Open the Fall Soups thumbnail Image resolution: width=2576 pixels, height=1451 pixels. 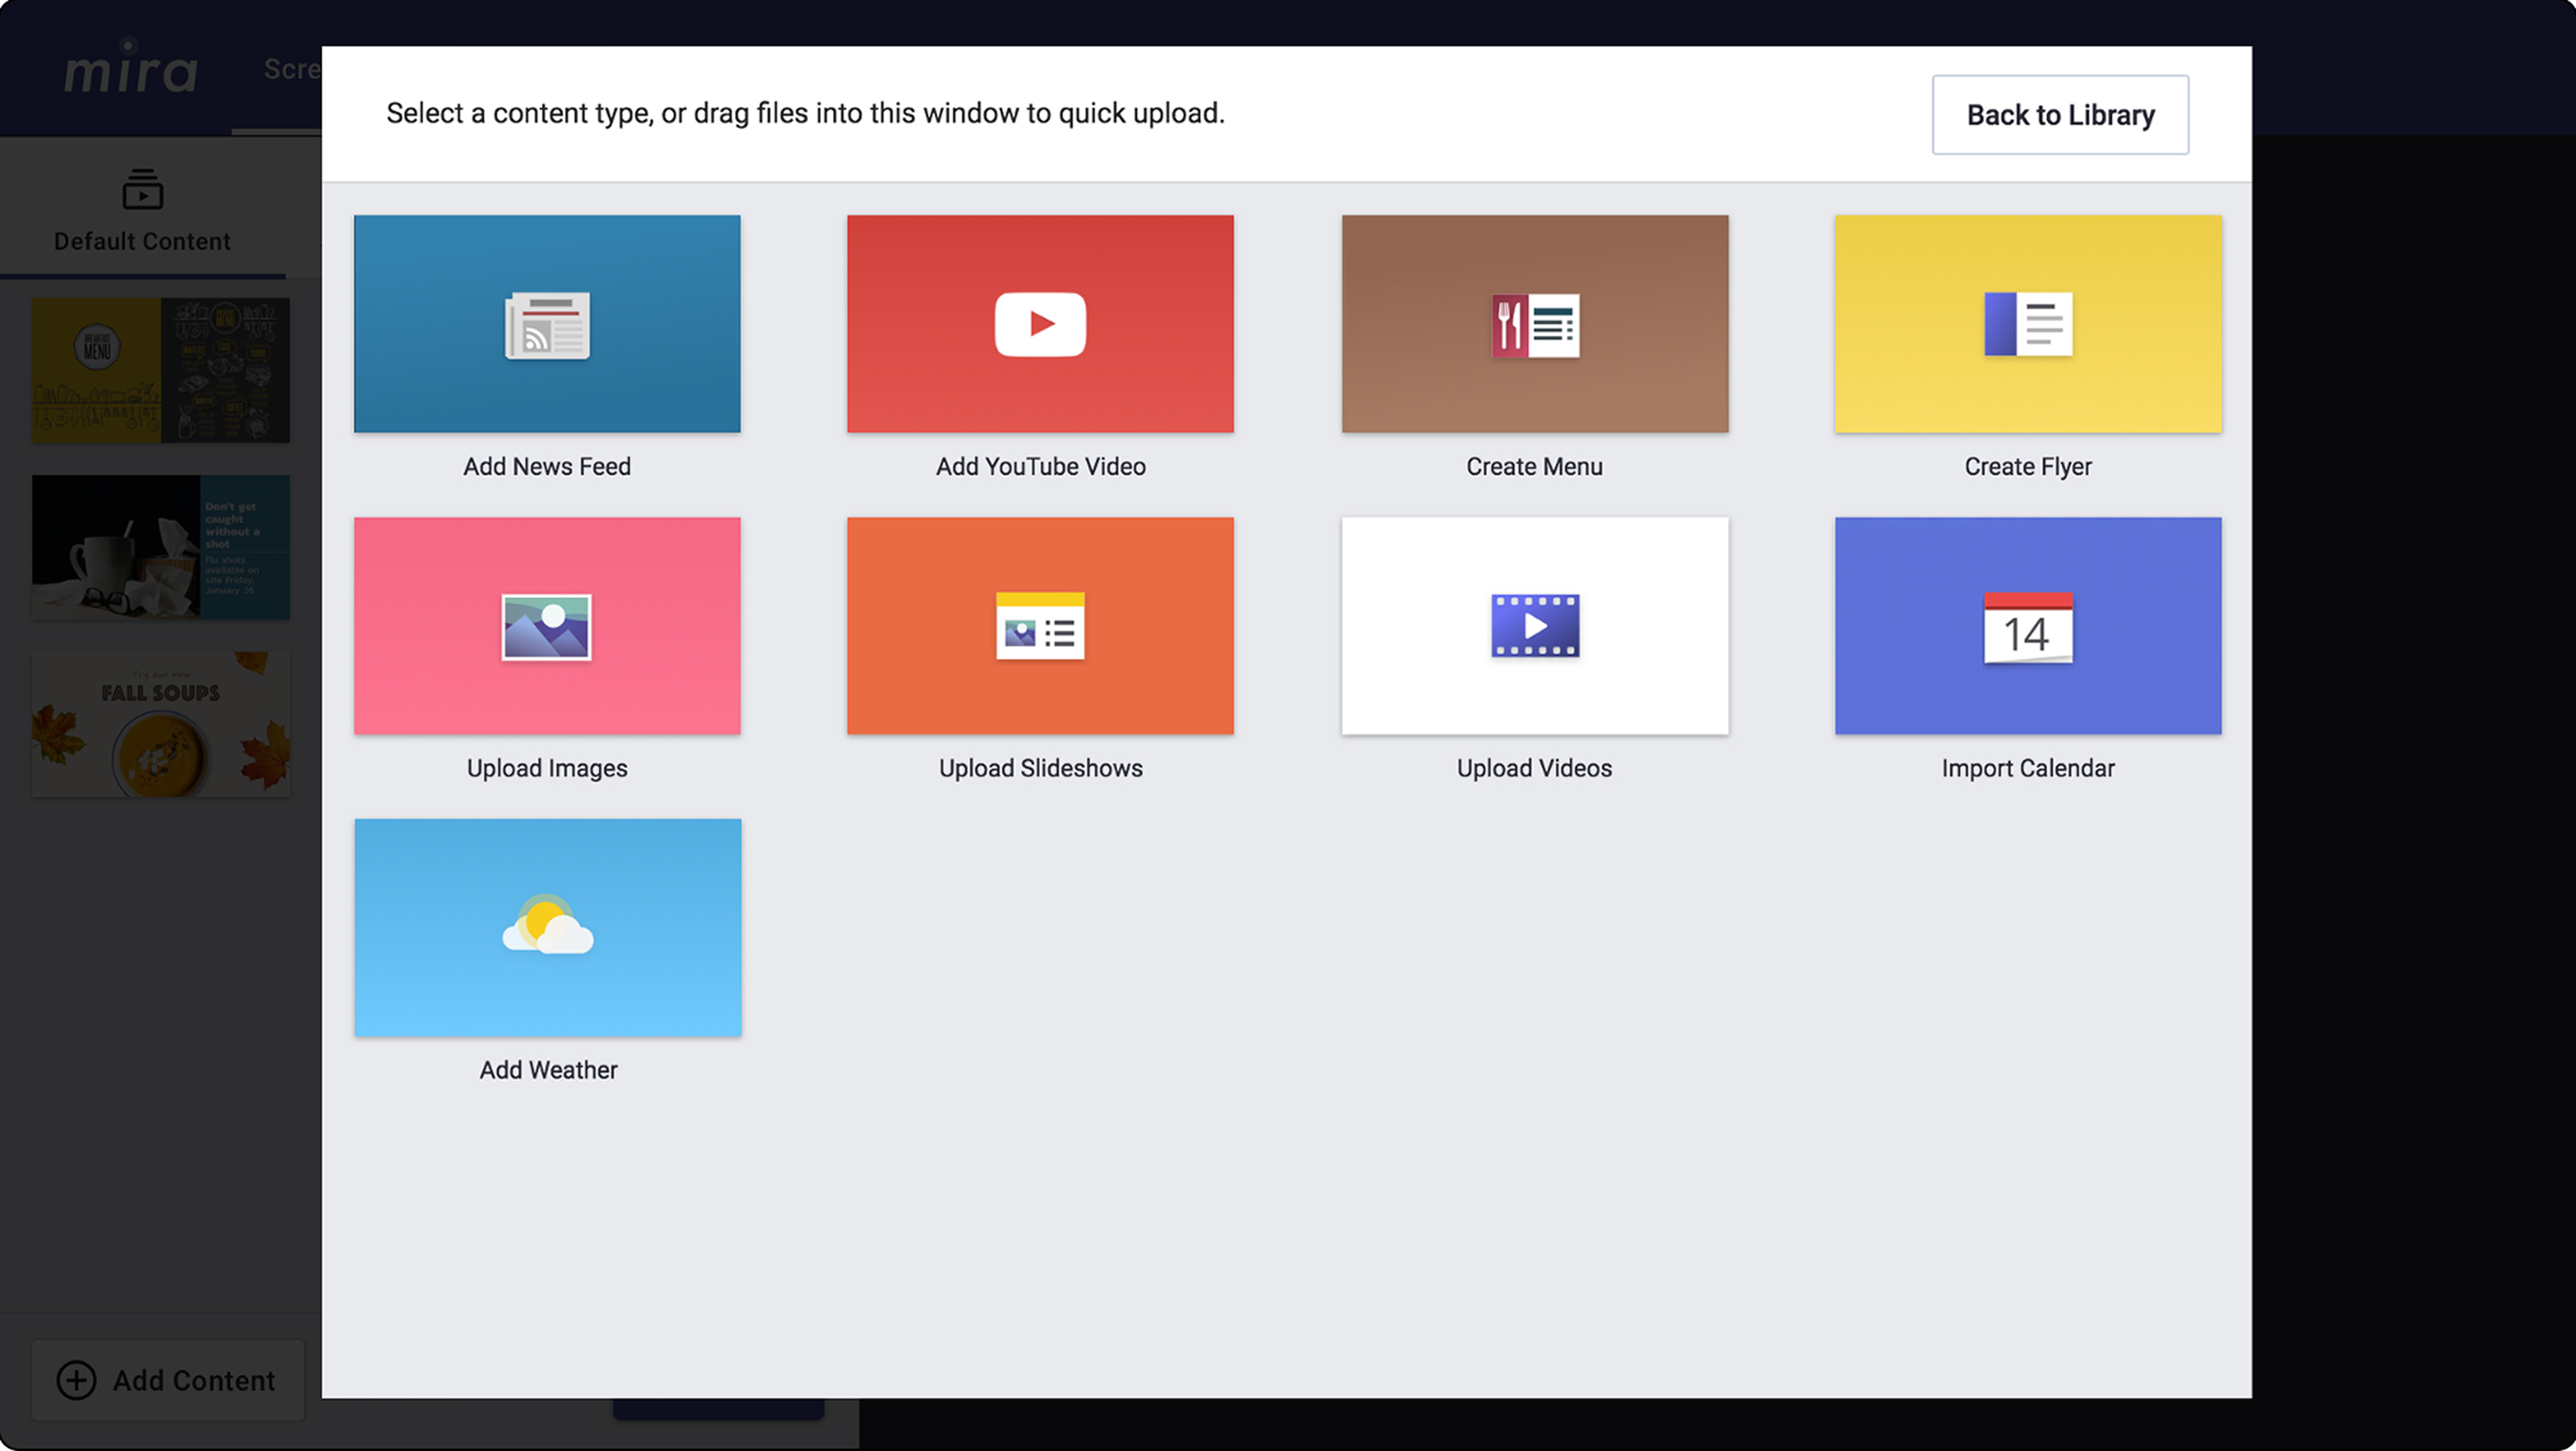tap(160, 724)
